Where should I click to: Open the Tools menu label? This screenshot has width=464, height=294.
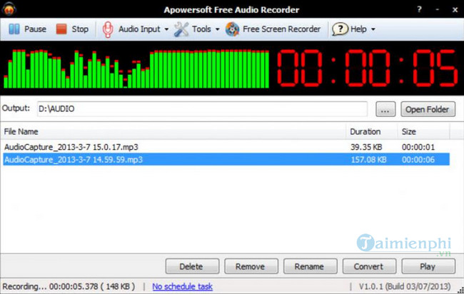(201, 29)
